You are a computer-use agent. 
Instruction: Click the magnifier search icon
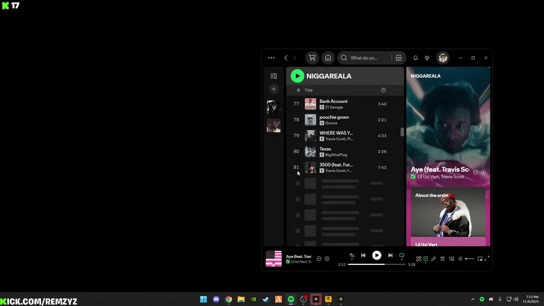(x=344, y=58)
